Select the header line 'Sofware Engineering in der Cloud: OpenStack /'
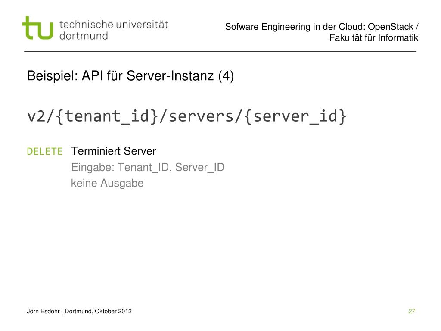 322,27
